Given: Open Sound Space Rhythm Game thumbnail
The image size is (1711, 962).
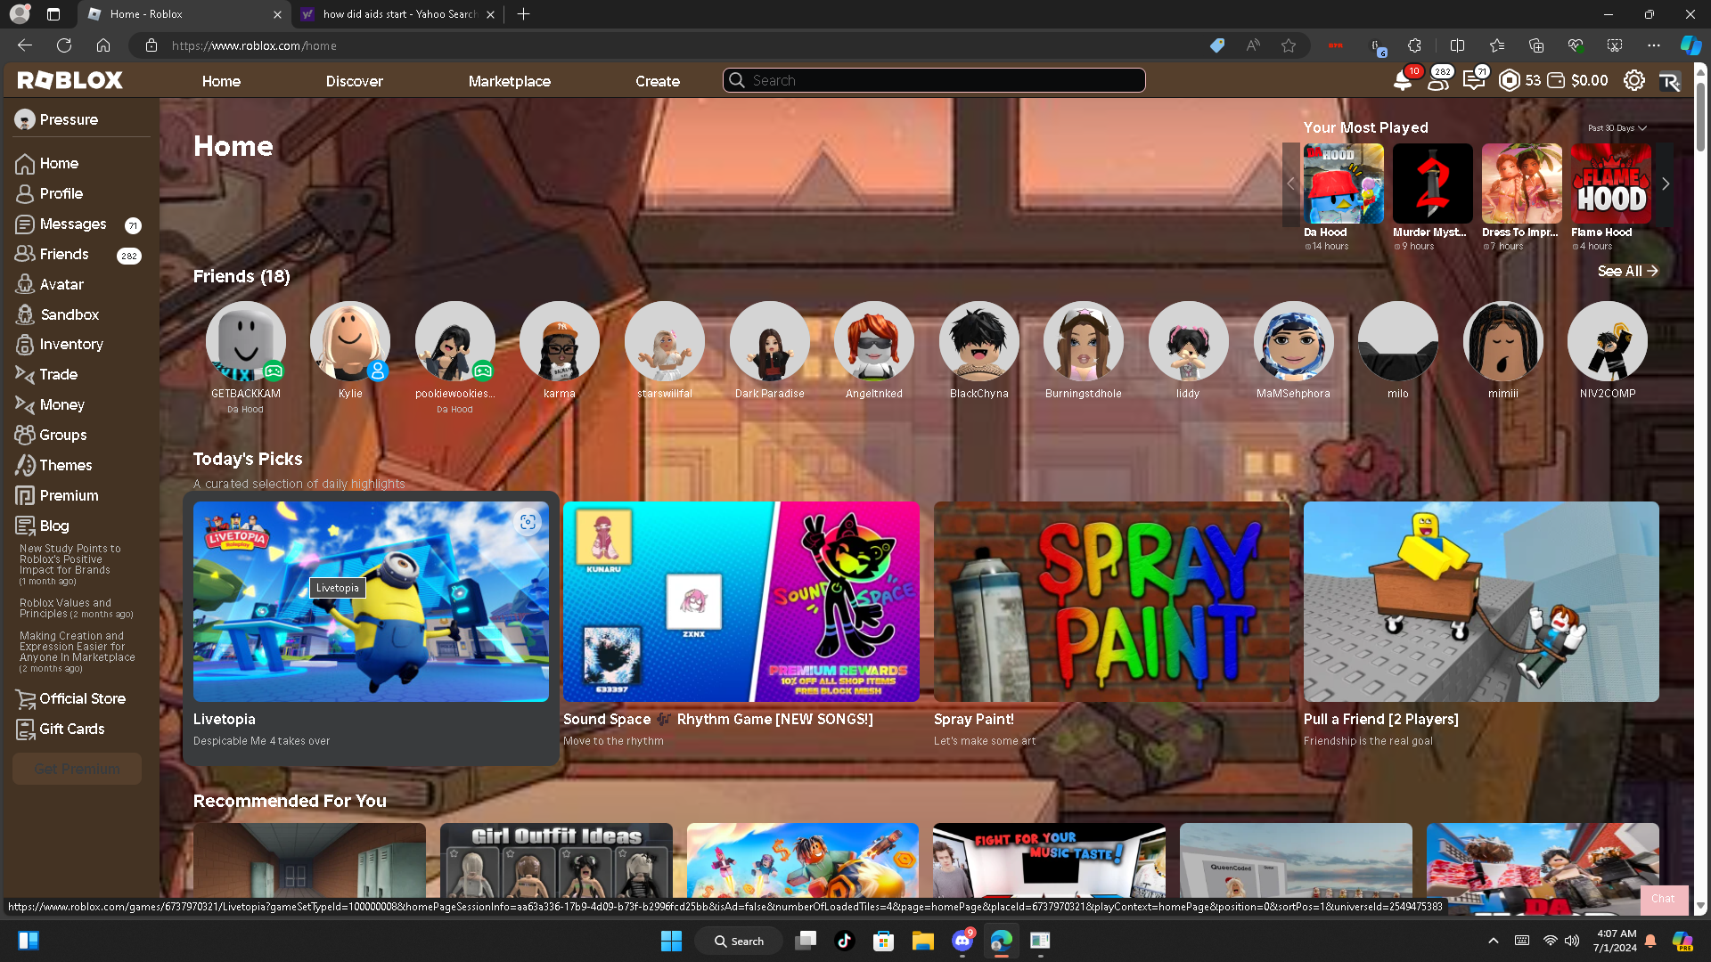Looking at the screenshot, I should point(741,601).
